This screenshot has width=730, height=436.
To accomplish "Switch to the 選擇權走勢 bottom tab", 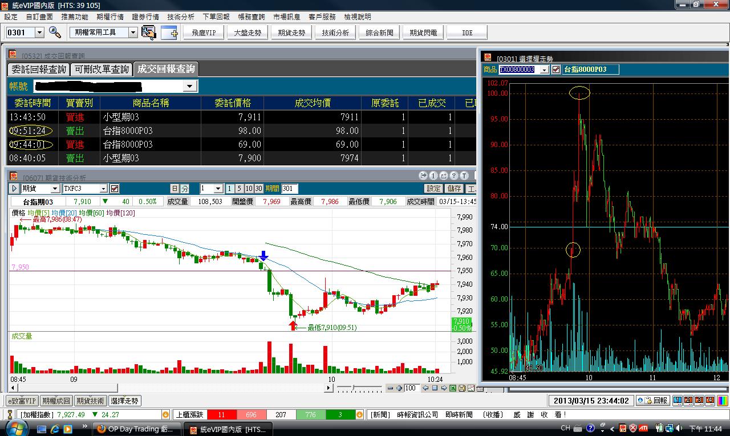I will (125, 401).
